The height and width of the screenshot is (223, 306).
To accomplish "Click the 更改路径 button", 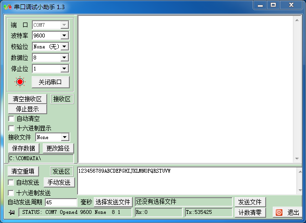I will click(58, 149).
